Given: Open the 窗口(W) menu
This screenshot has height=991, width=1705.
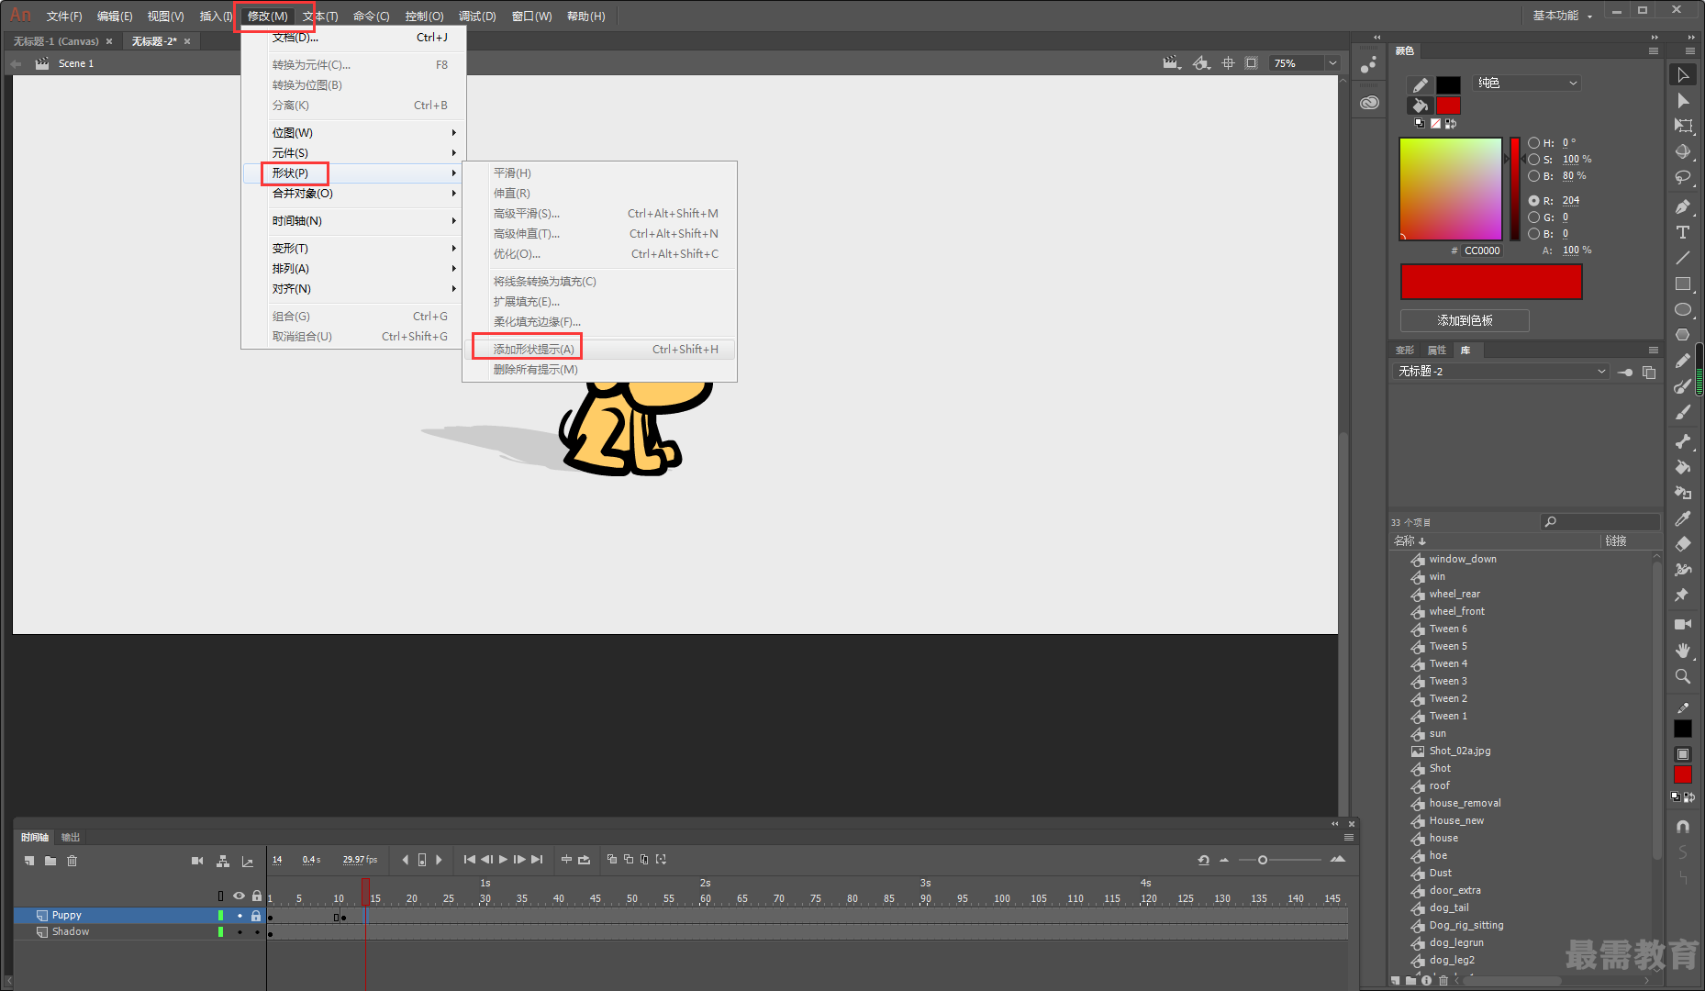Looking at the screenshot, I should [531, 17].
